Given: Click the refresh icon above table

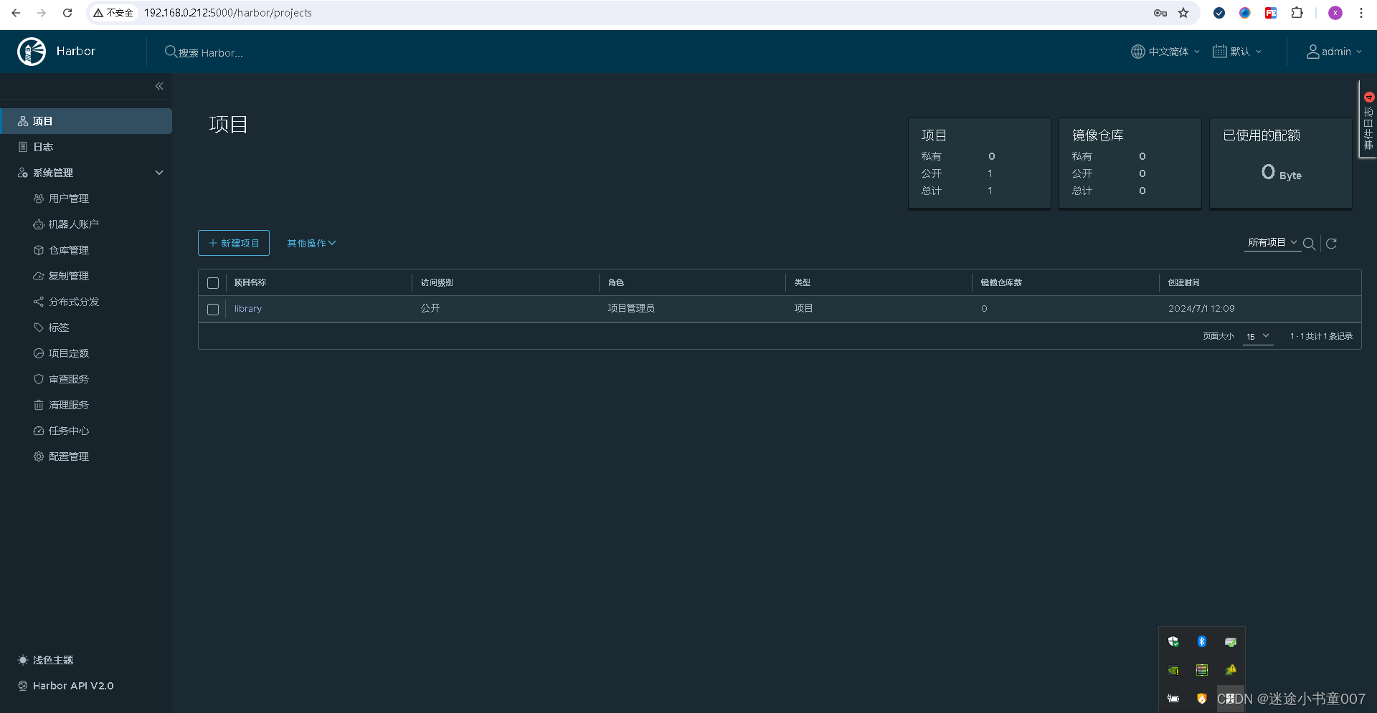Looking at the screenshot, I should [1332, 244].
